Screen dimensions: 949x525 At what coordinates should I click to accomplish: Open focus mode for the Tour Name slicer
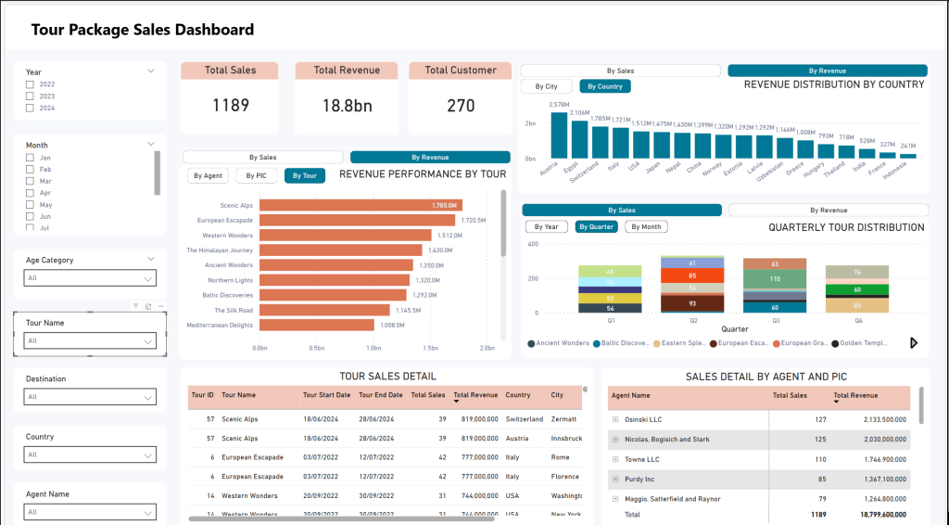pyautogui.click(x=148, y=306)
